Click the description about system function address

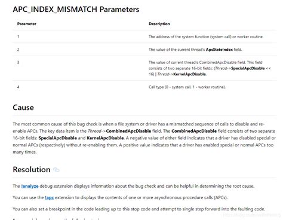206,36
